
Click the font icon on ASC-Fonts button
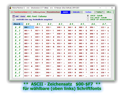pos(14,16)
